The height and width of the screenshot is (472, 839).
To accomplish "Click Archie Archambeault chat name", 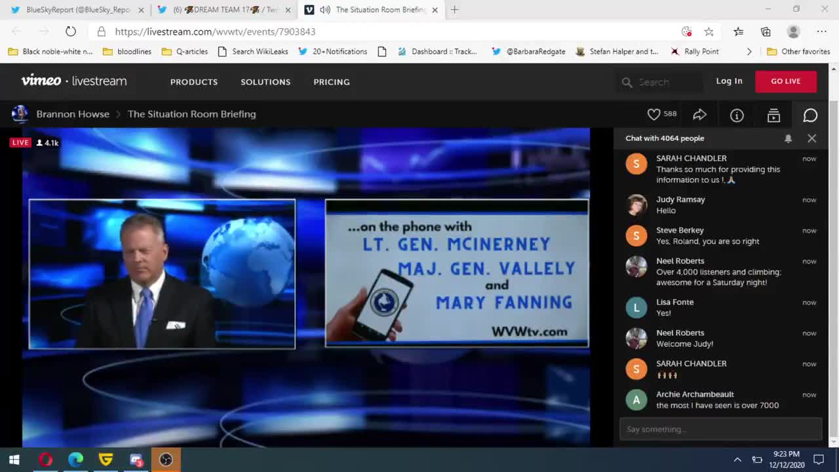I will coord(695,395).
